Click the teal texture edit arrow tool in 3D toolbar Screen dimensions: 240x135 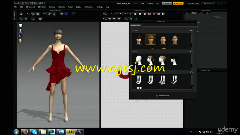21,19
